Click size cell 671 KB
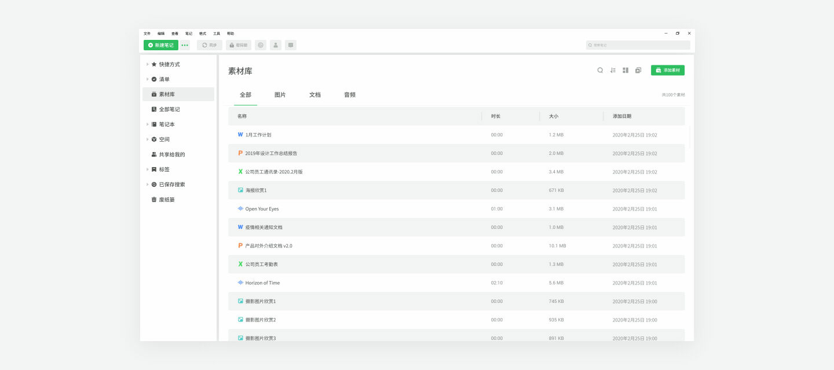834x370 pixels. point(556,190)
